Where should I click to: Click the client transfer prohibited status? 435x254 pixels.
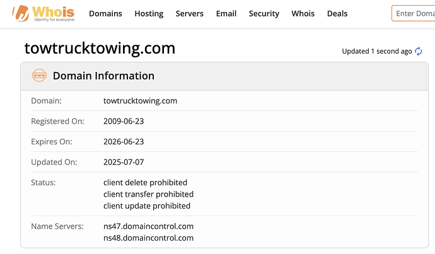pos(148,194)
